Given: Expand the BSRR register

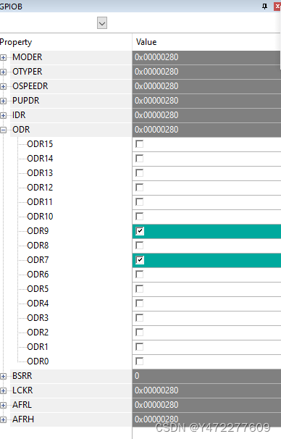Looking at the screenshot, I should (4, 376).
